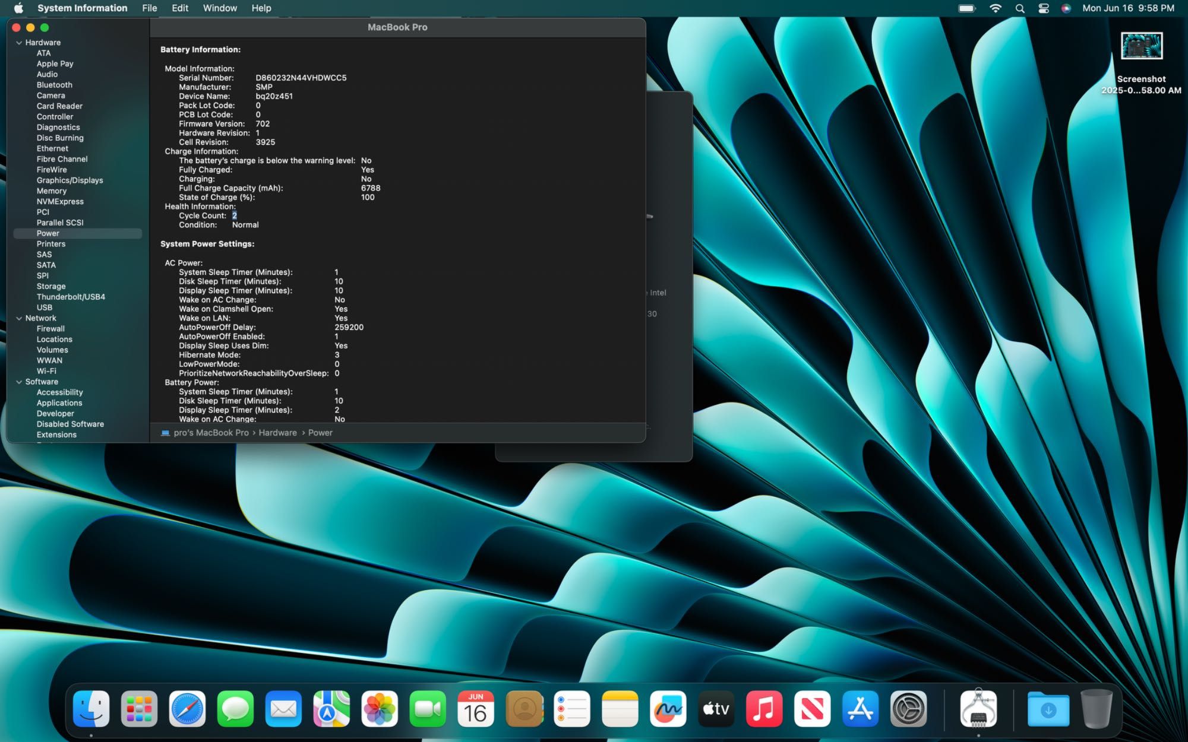
Task: Open Mail app in Dock
Action: [x=283, y=709]
